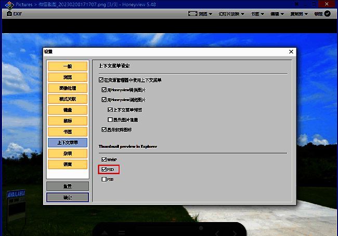Viewport: 338px width, 236px height.
Task: Open the 浏览 dropdown in the toolbar
Action: point(205,14)
